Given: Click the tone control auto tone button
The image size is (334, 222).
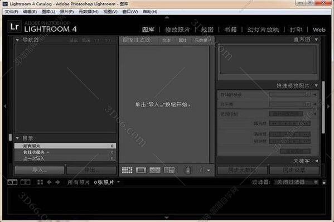Looking at the screenshot, I should (286, 114).
